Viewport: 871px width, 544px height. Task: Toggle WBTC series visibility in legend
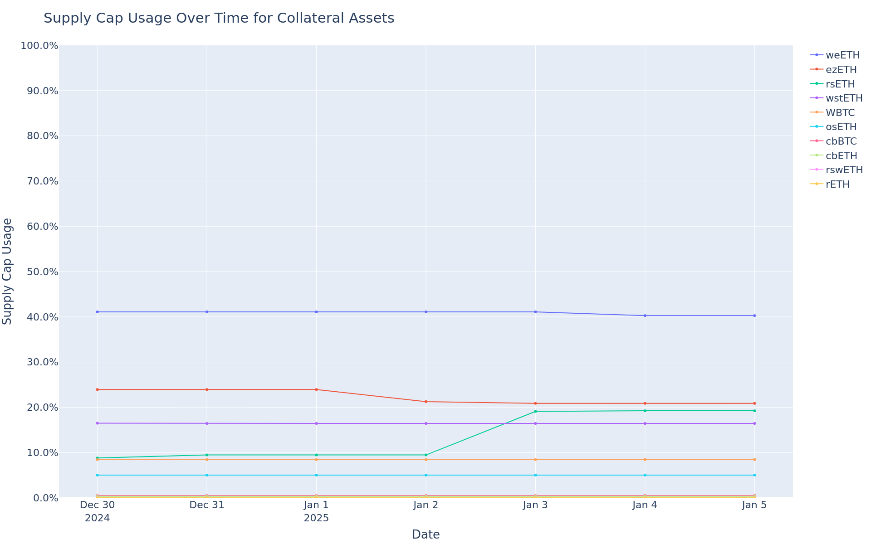click(x=840, y=113)
